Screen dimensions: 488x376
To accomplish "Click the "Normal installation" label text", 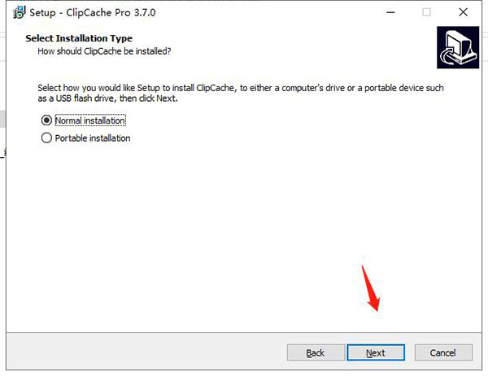I will [90, 120].
